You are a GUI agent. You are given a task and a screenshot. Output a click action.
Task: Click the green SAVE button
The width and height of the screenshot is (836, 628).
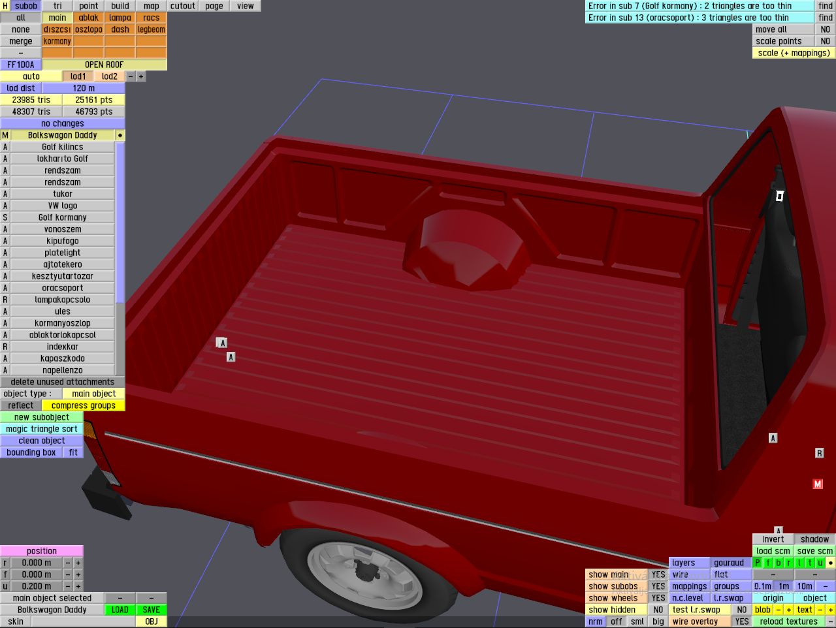tap(152, 610)
